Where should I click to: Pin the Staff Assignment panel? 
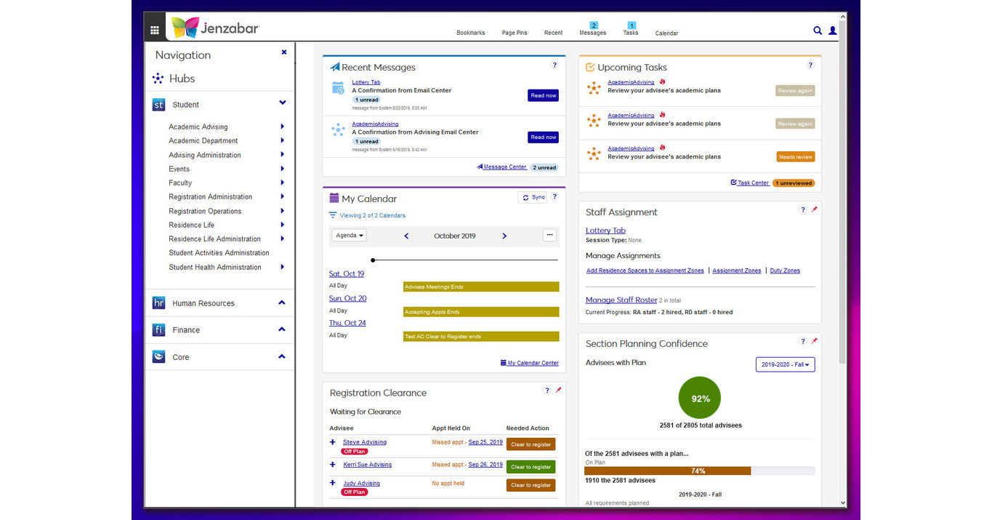click(812, 209)
